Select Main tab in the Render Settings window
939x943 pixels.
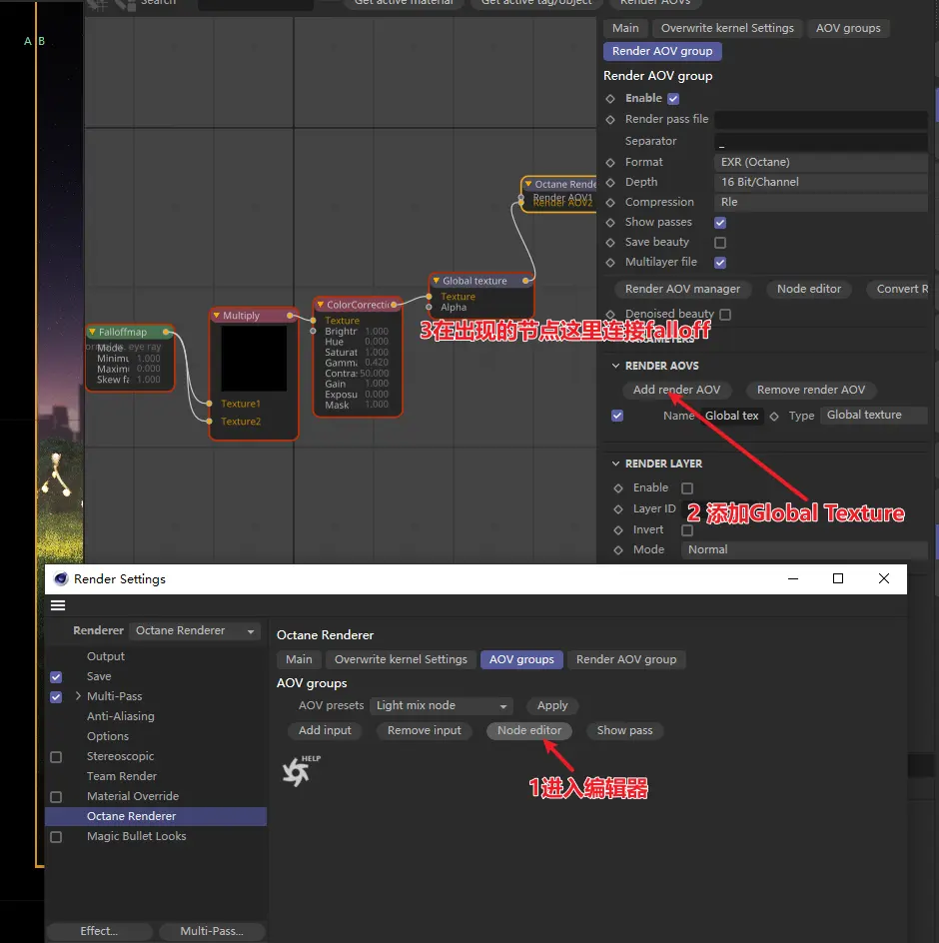(x=299, y=659)
